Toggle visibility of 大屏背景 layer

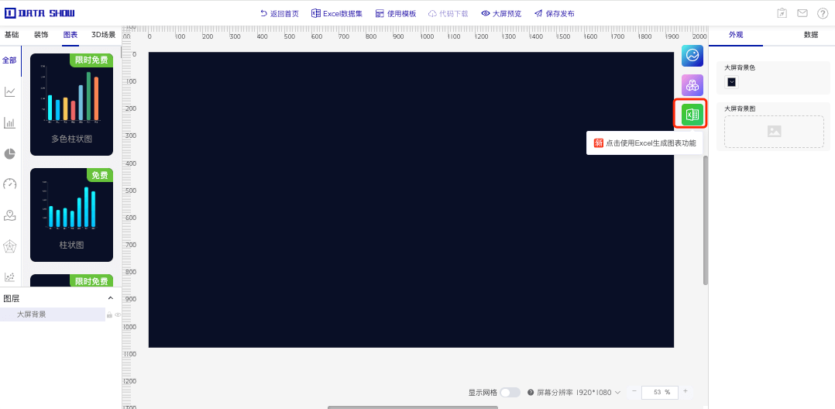point(118,314)
